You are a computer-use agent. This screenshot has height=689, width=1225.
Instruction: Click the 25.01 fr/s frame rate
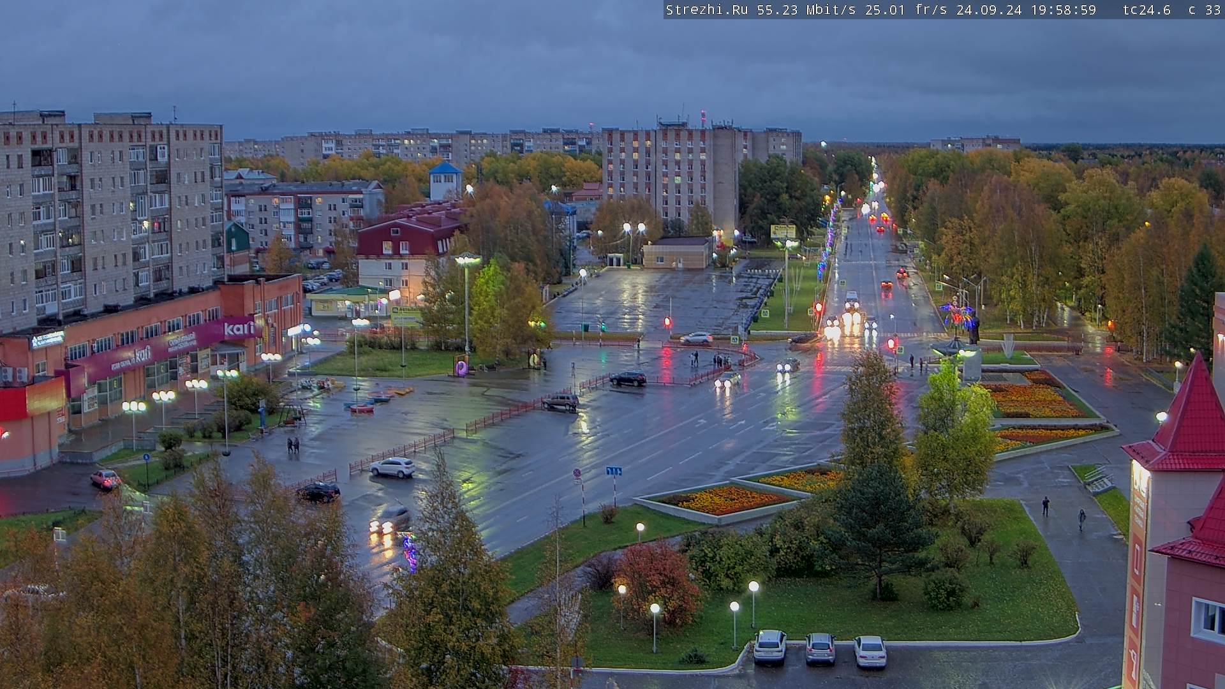tap(906, 10)
